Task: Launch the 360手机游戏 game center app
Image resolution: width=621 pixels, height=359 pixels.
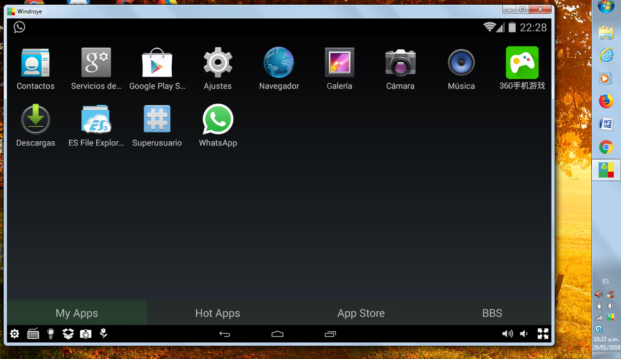Action: (x=522, y=62)
